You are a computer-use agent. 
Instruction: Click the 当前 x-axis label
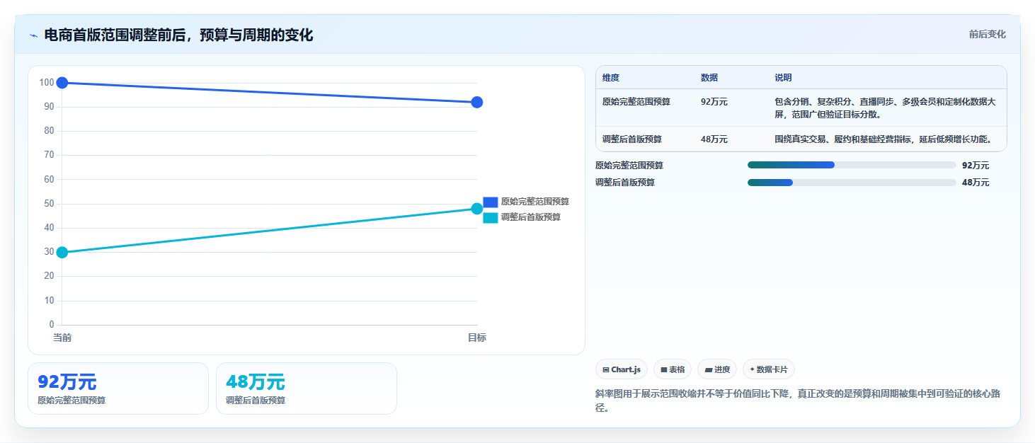62,338
